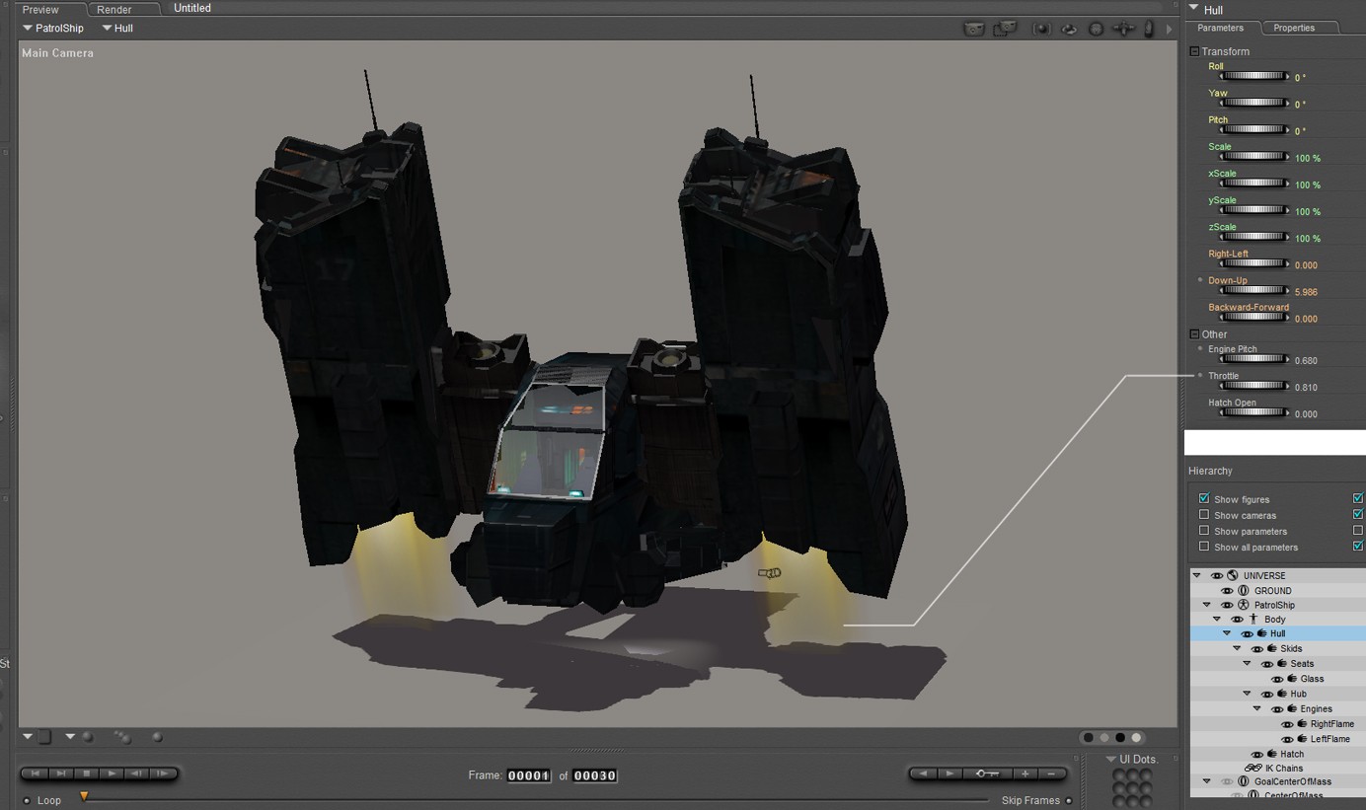Image resolution: width=1366 pixels, height=810 pixels.
Task: Click the key icon to edit keyframes
Action: click(987, 773)
